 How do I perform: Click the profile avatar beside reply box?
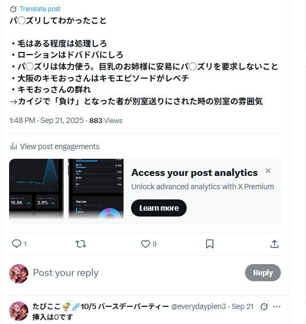point(19,274)
